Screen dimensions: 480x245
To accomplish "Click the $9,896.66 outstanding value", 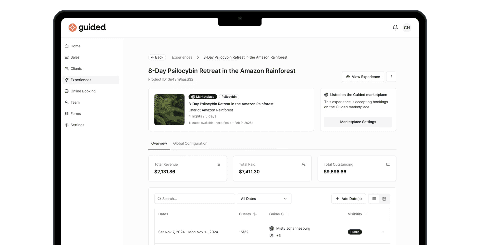I will tap(335, 172).
